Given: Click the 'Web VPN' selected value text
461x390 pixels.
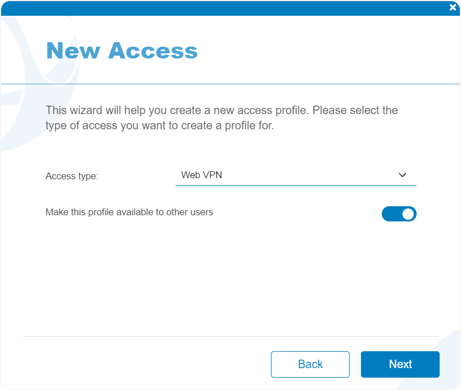Looking at the screenshot, I should 202,175.
